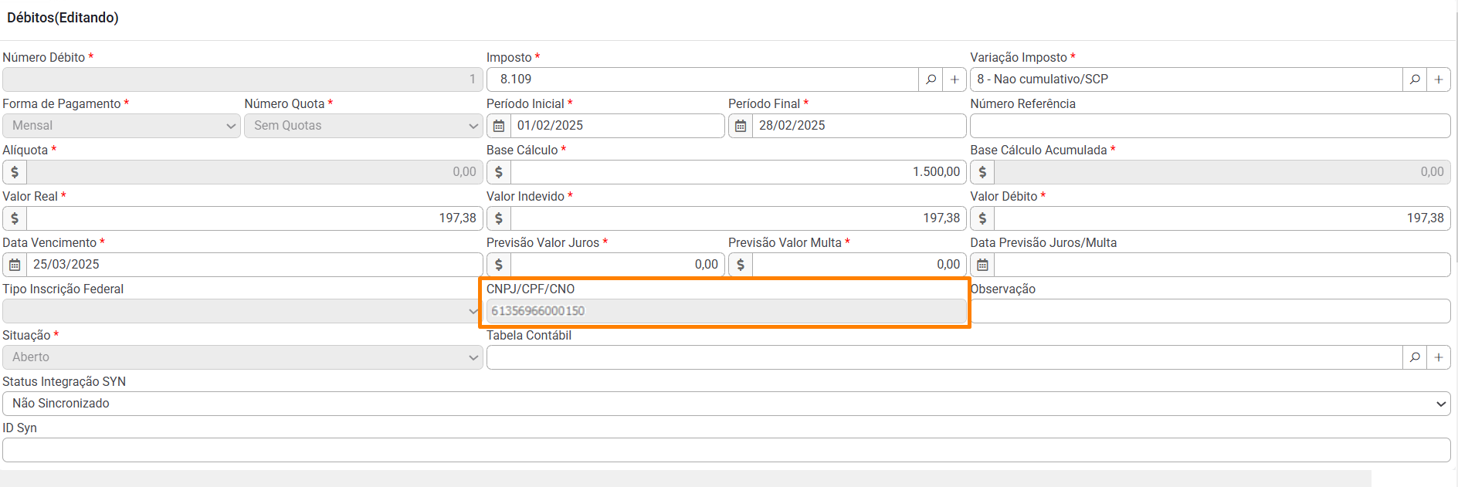The height and width of the screenshot is (487, 1458).
Task: Open Tipo Inscrição Federal dropdown
Action: point(242,311)
